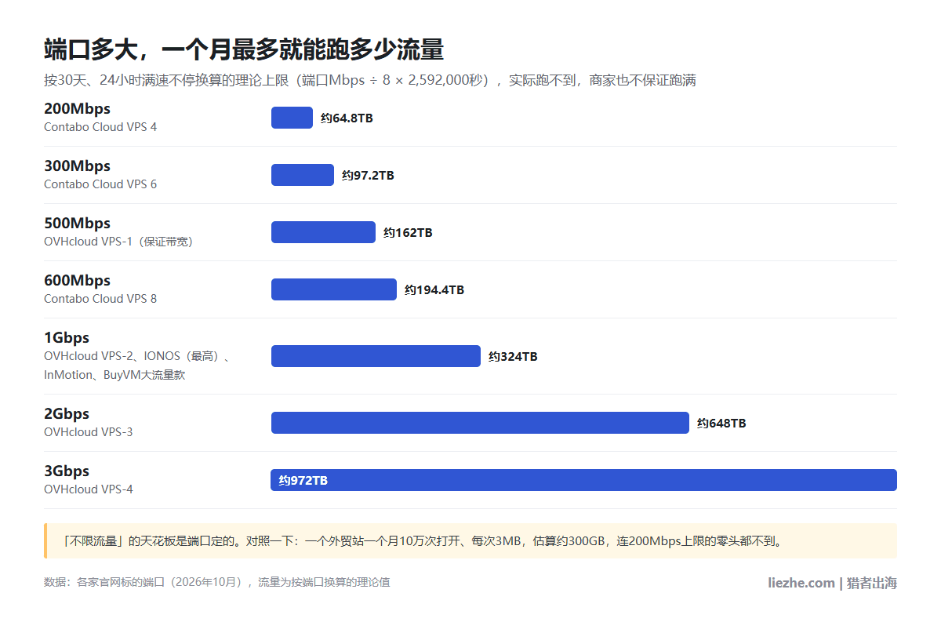This screenshot has height=622, width=941.
Task: Click the Contabo Cloud VPS 6 text
Action: point(100,184)
